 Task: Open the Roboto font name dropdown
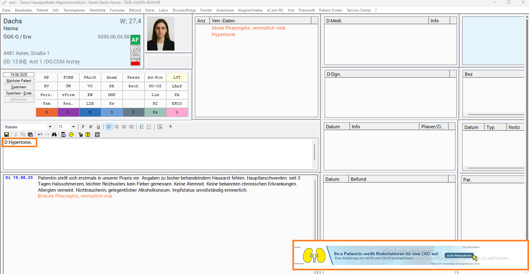click(x=50, y=127)
